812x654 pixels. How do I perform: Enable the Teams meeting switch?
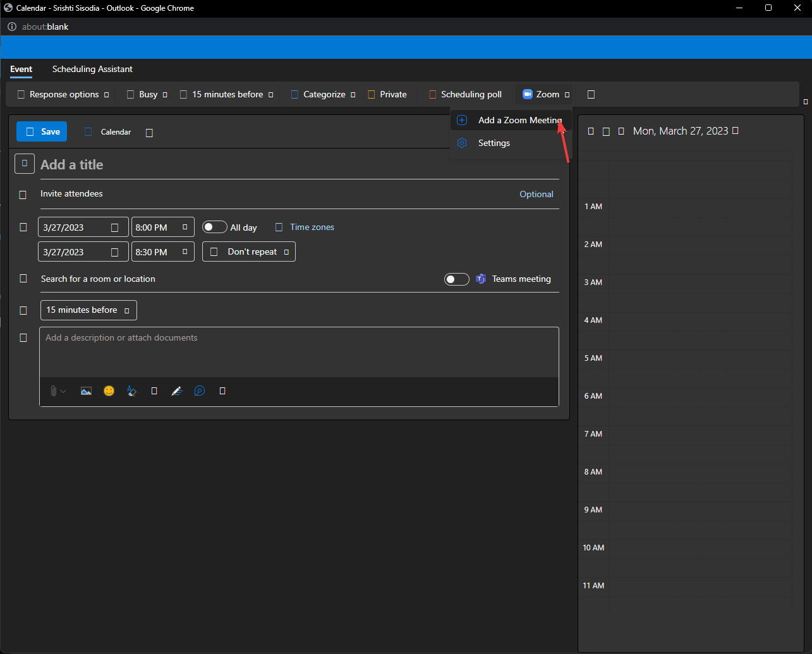[x=457, y=279]
